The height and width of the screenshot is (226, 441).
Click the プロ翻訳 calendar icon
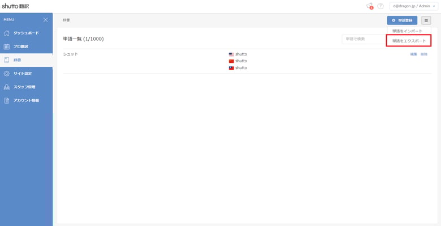coord(7,47)
